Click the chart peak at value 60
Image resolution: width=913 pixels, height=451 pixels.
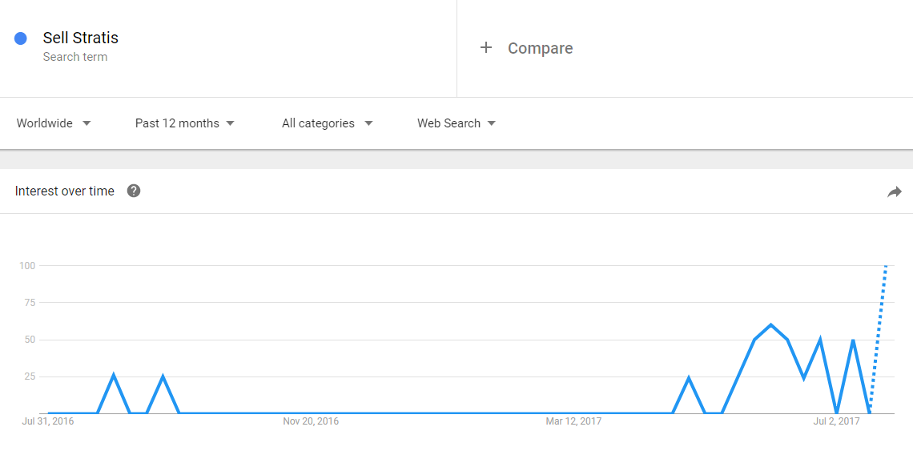coord(770,325)
